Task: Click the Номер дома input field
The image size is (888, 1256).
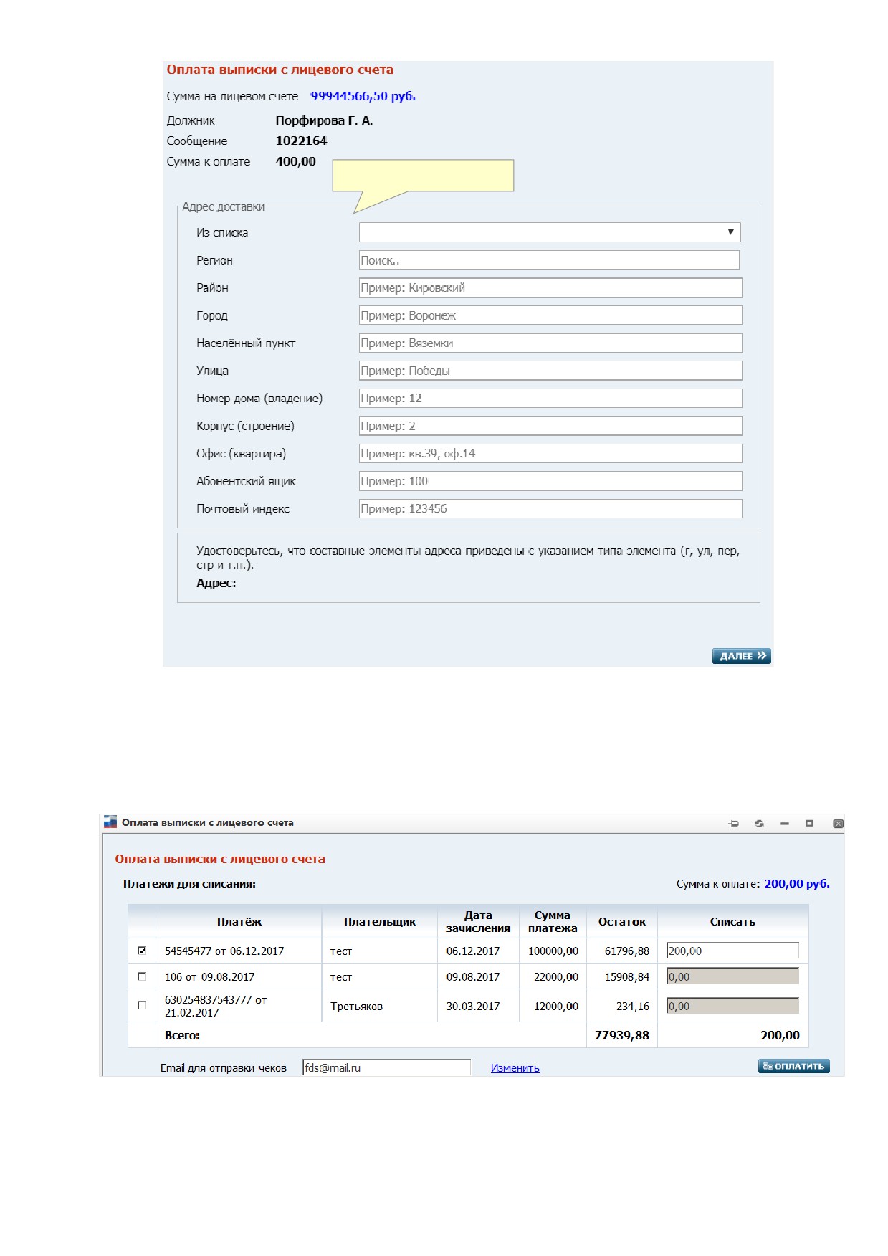Action: 550,398
